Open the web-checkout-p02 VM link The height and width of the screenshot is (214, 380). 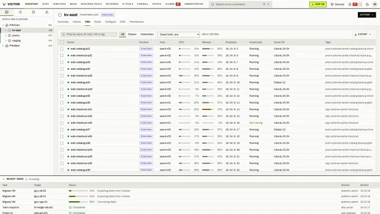point(81,76)
